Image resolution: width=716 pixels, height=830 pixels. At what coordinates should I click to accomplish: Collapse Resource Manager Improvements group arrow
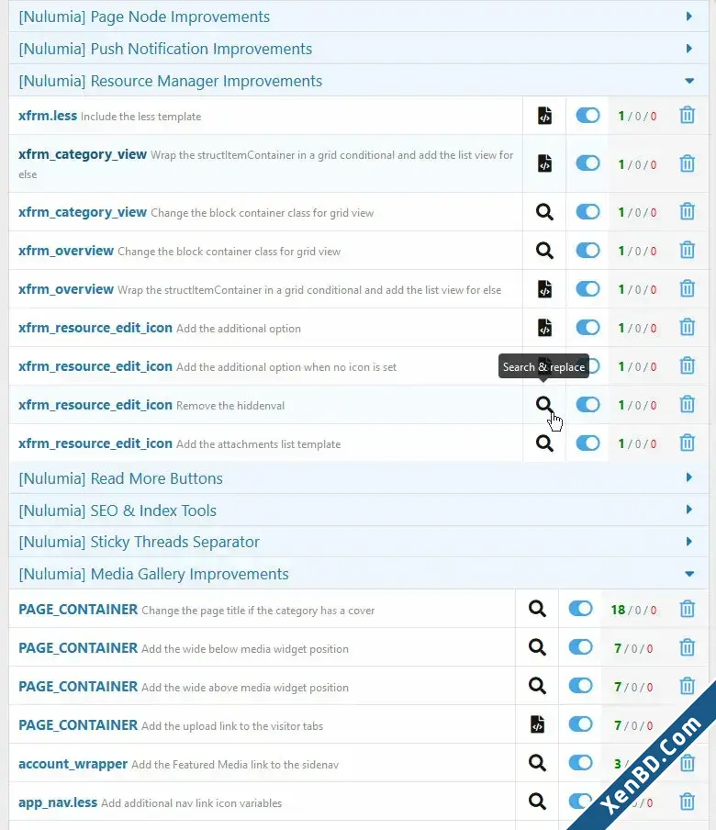click(x=689, y=81)
